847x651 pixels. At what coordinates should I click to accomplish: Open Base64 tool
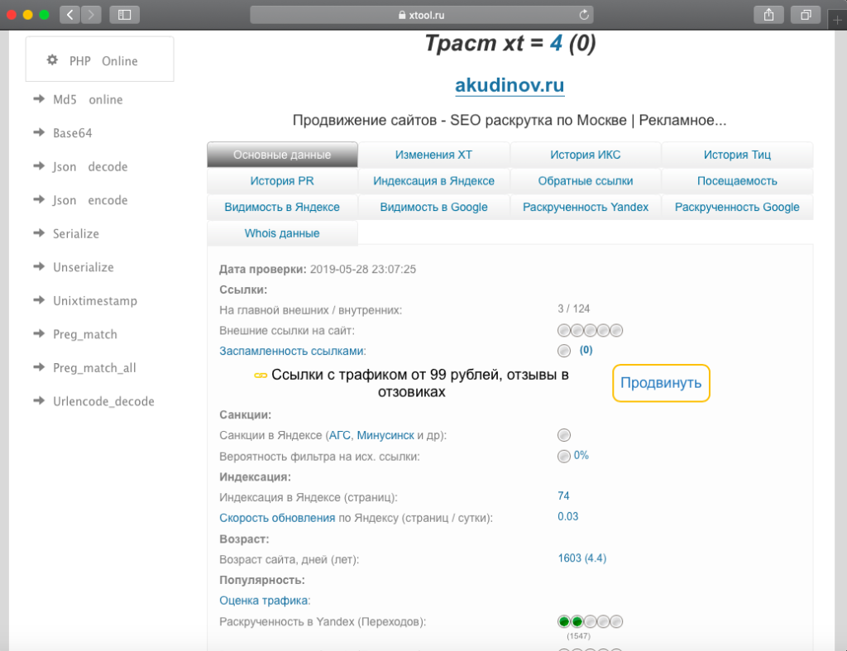[x=73, y=133]
